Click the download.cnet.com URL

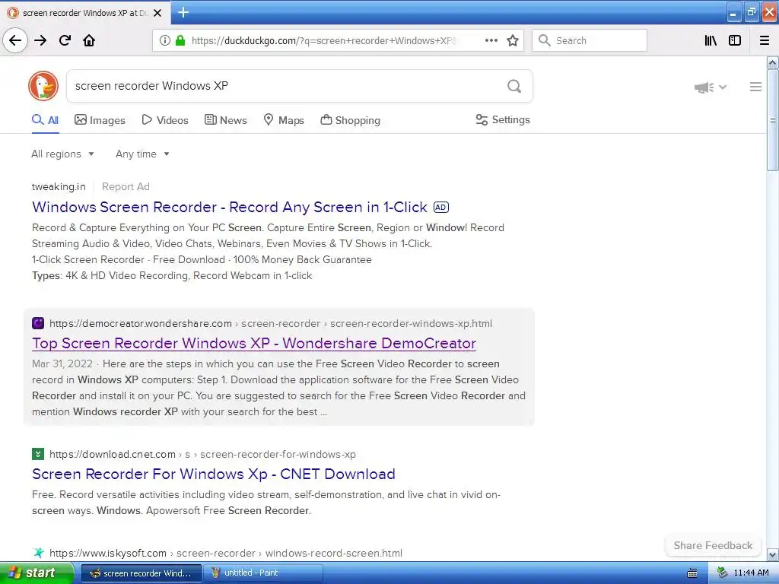click(202, 454)
